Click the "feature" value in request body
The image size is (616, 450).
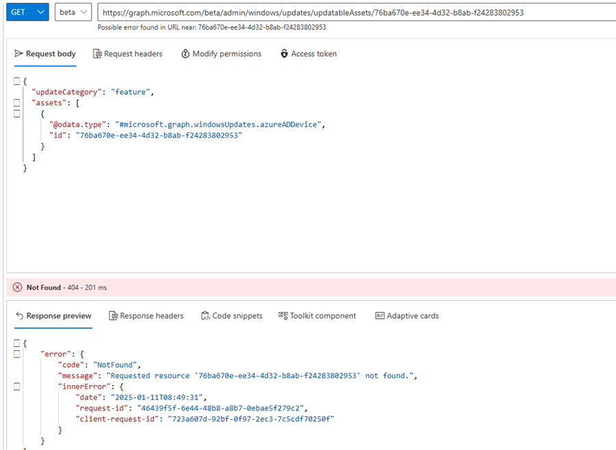tap(130, 92)
